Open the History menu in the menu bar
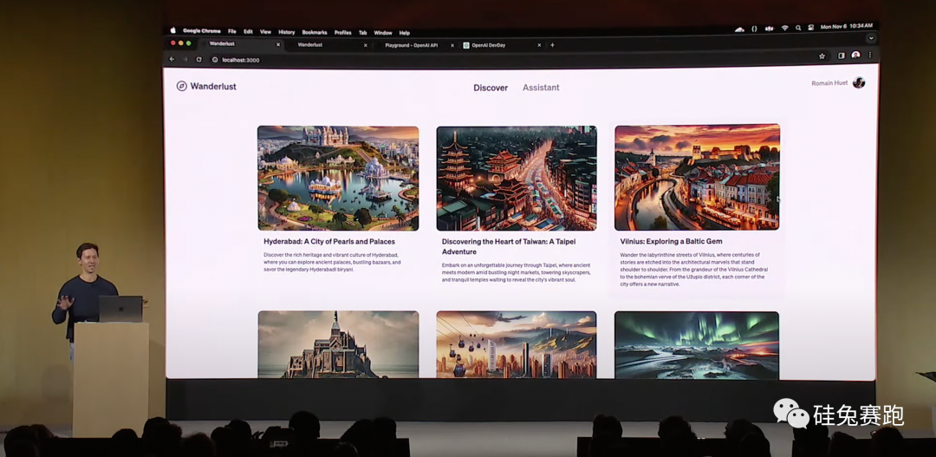Screen dimensions: 936x457 tap(286, 32)
